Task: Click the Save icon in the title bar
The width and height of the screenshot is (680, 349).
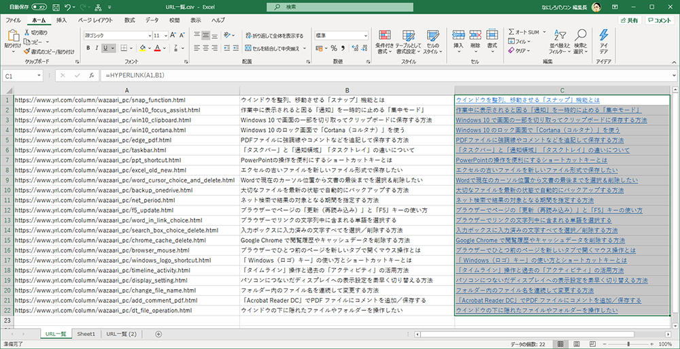Action: pos(56,7)
